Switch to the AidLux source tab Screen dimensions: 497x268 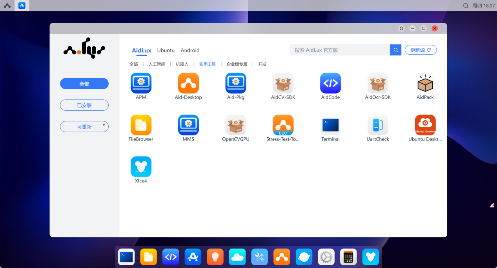point(142,50)
